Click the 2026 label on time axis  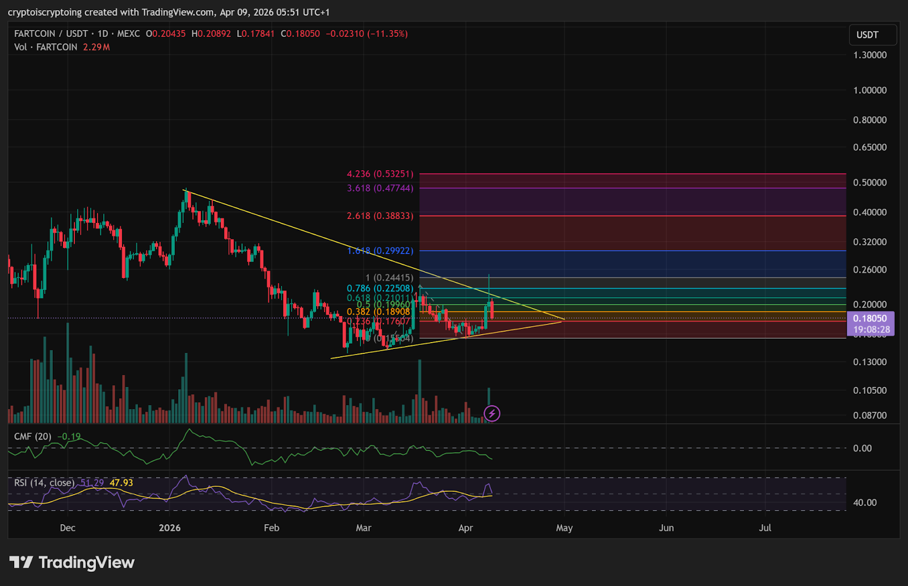[170, 528]
